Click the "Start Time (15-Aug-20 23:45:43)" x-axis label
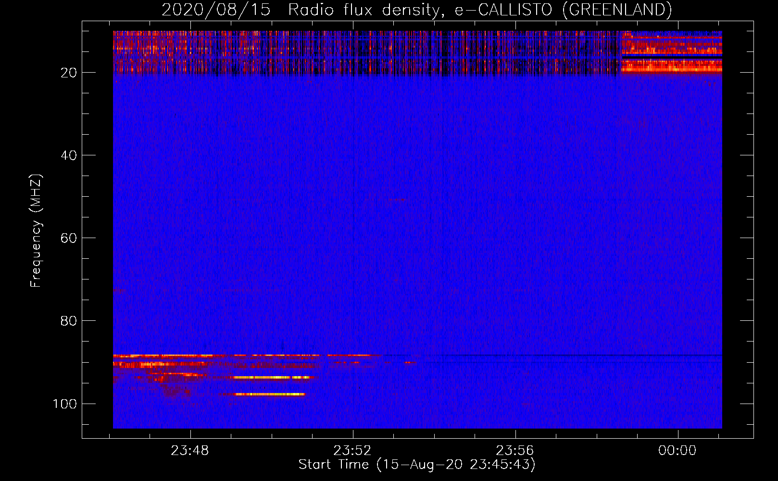 coord(416,465)
